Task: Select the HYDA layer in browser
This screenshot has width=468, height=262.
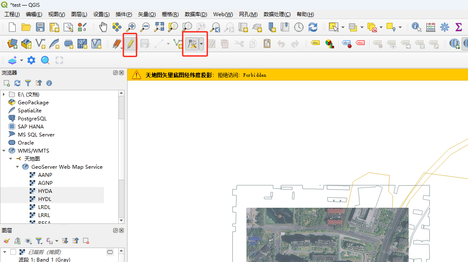Action: (x=45, y=191)
